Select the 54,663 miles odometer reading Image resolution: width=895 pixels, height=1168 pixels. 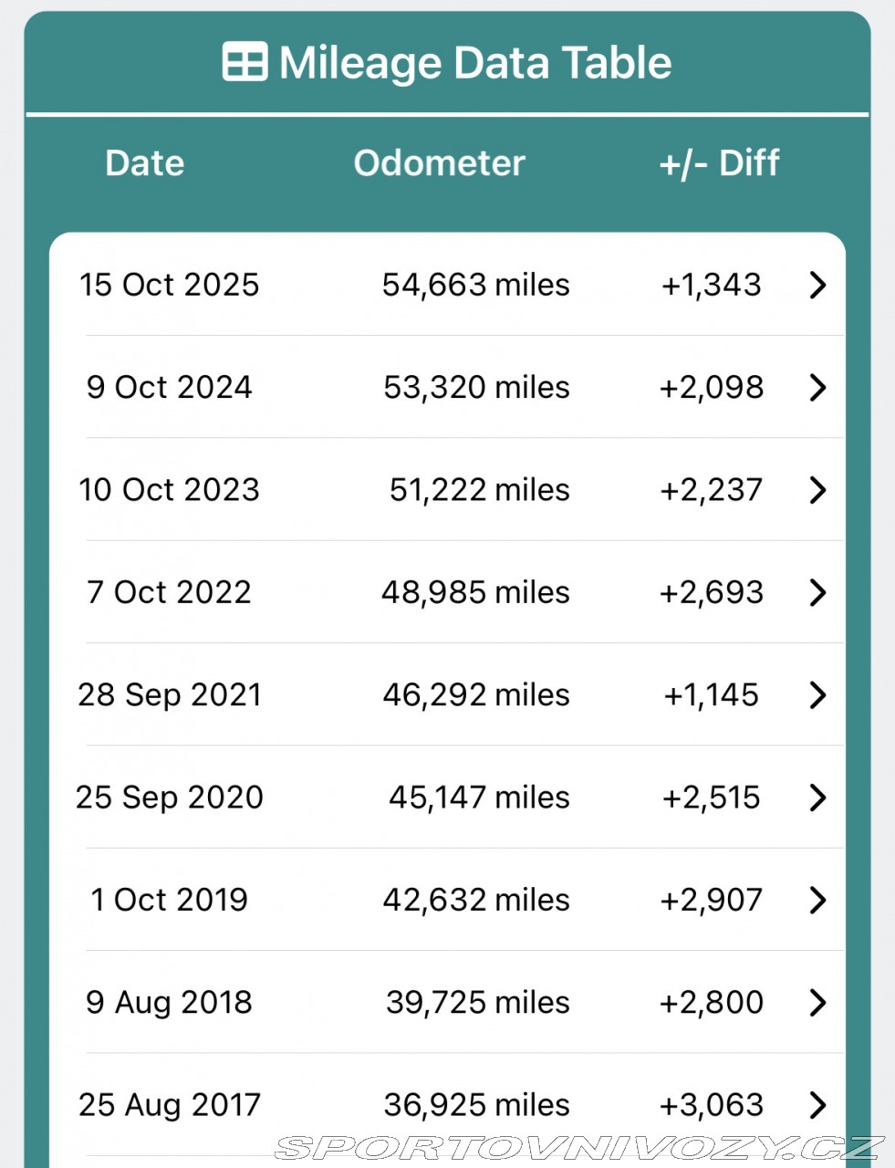pos(475,285)
